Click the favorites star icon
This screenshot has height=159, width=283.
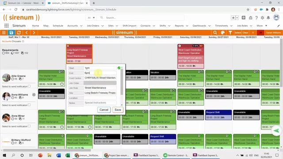(x=233, y=18)
